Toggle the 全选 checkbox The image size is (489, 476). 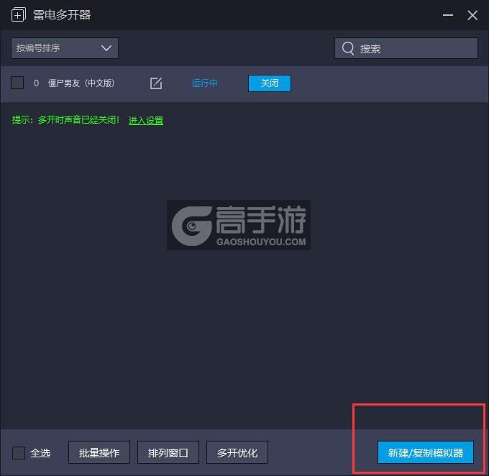[x=19, y=452]
